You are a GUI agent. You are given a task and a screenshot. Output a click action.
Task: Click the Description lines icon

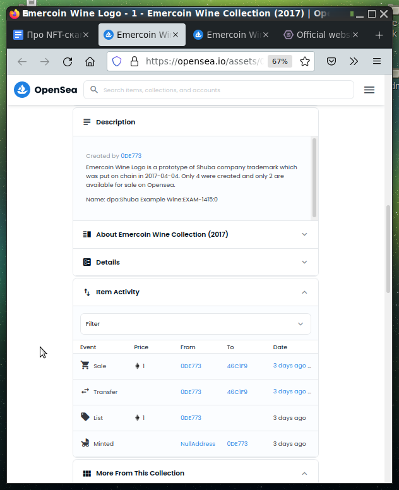click(87, 122)
